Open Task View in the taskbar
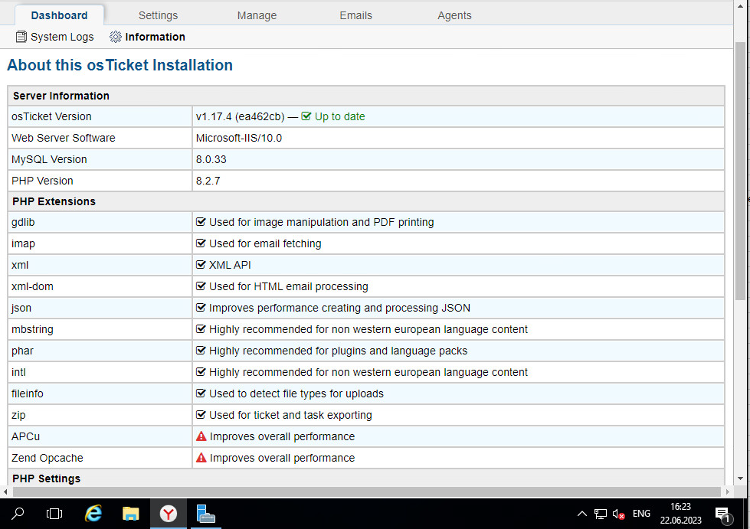Viewport: 750px width, 529px height. pos(54,514)
